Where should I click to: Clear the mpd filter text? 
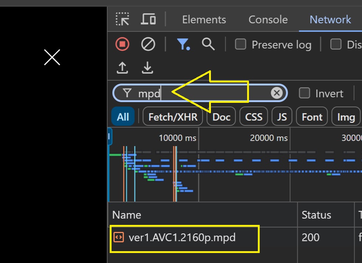click(276, 93)
